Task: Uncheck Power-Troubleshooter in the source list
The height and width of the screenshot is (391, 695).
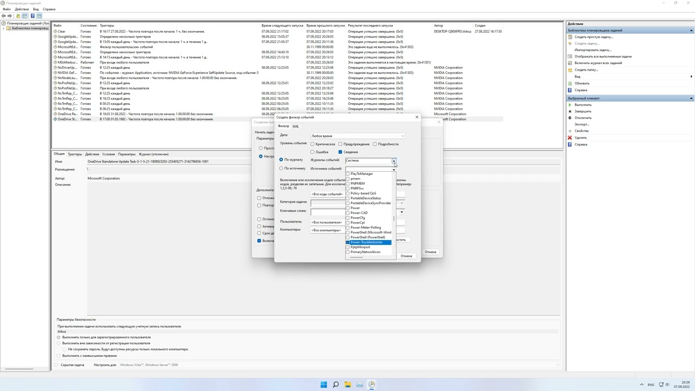Action: (x=348, y=242)
